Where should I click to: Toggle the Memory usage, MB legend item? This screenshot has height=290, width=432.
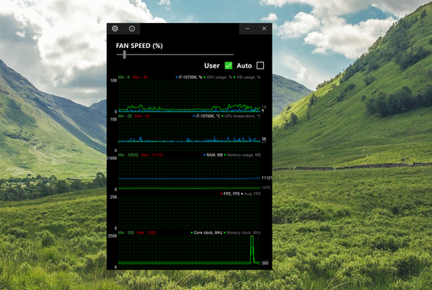pyautogui.click(x=242, y=155)
